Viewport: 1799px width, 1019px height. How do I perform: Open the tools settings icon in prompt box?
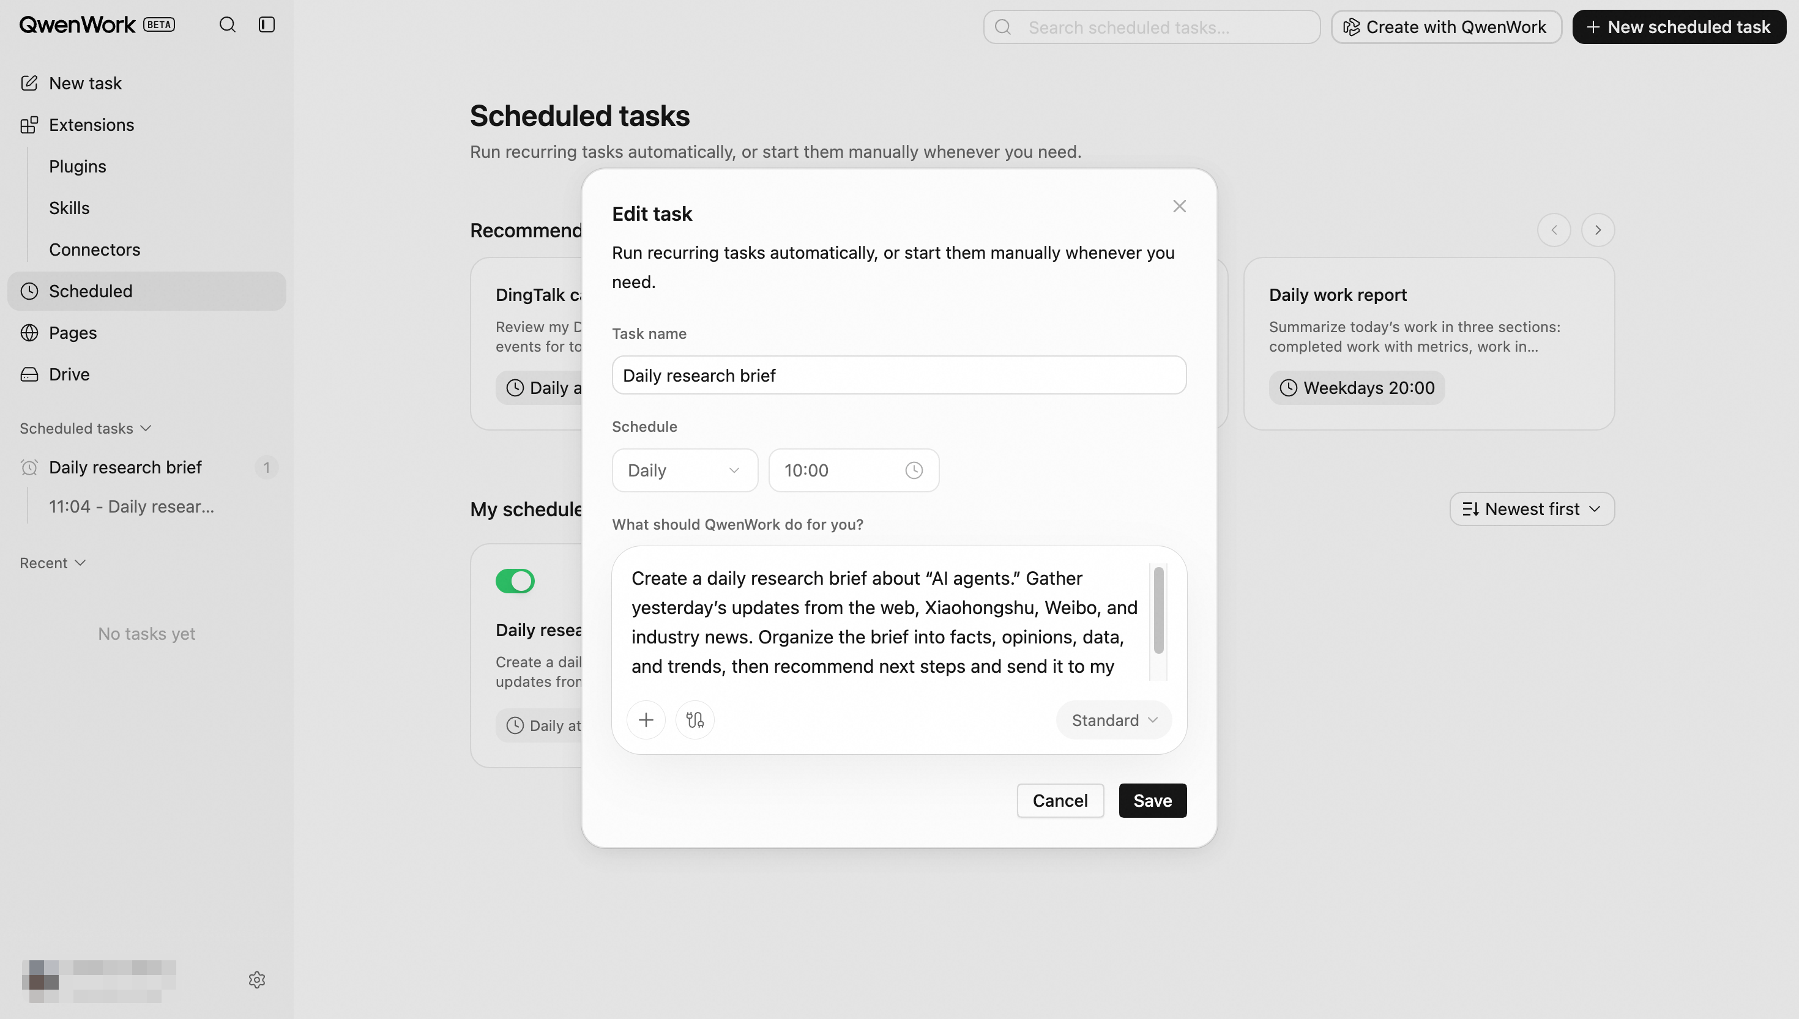695,719
